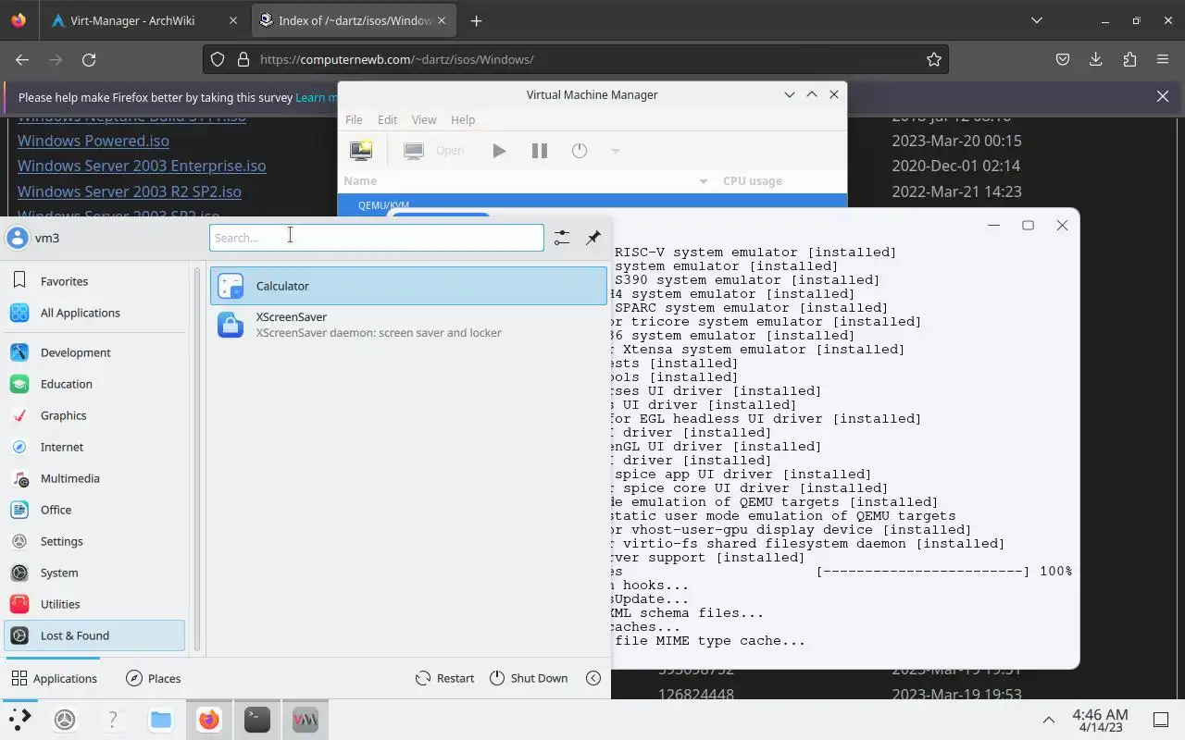Click the show desktop icon
The height and width of the screenshot is (740, 1185).
click(1161, 720)
